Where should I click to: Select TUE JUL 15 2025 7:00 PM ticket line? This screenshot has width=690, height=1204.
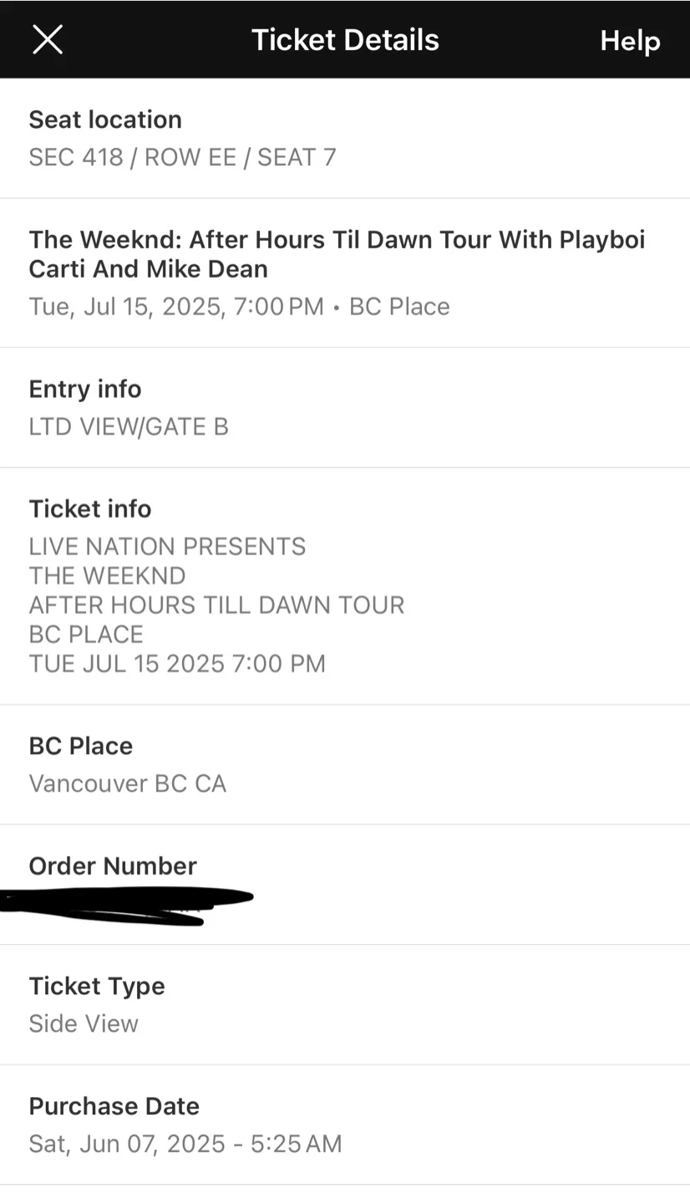[x=177, y=663]
